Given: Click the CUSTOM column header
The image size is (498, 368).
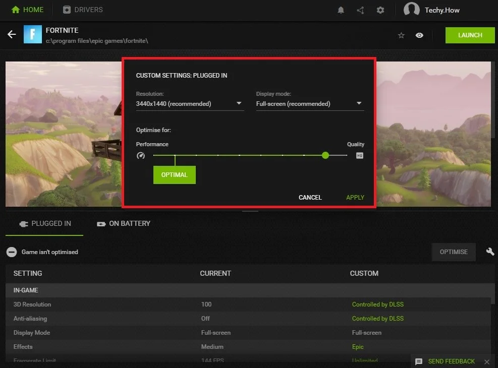Looking at the screenshot, I should [364, 273].
